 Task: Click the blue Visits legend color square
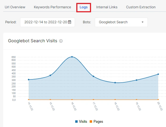click(x=76, y=121)
